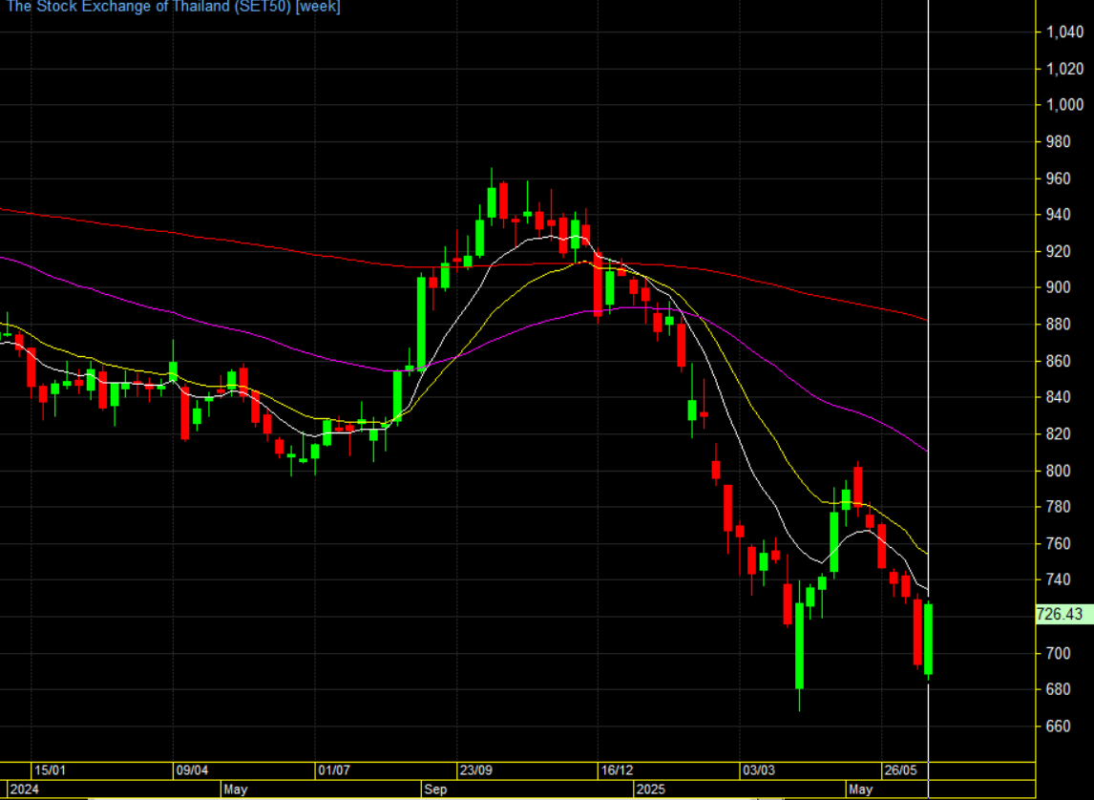Select the 15/01 date label
1094x800 pixels.
point(51,770)
